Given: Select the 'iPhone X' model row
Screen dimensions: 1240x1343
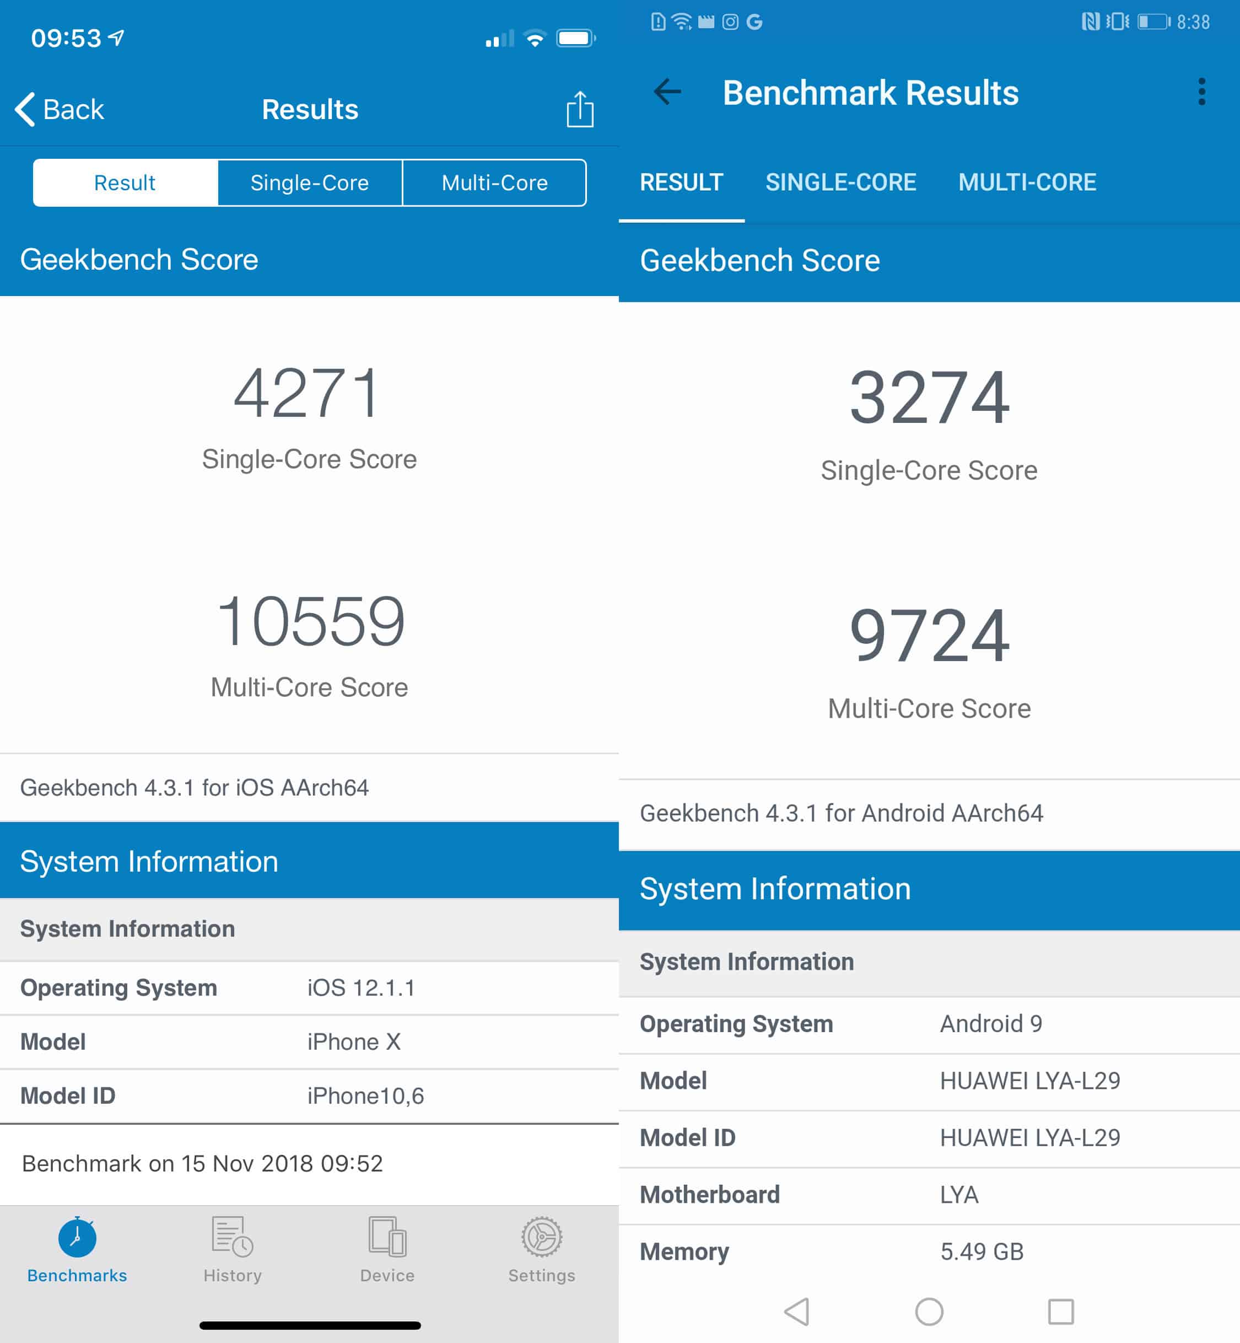Looking at the screenshot, I should (x=309, y=1041).
